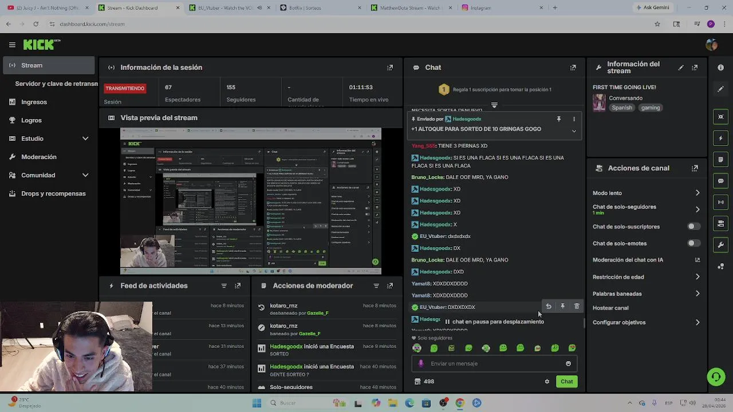Open the info icon in right sidebar
Image resolution: width=733 pixels, height=412 pixels.
coord(720,68)
